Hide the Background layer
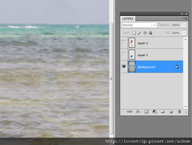Viewport: 192px width, 145px height. click(x=124, y=66)
